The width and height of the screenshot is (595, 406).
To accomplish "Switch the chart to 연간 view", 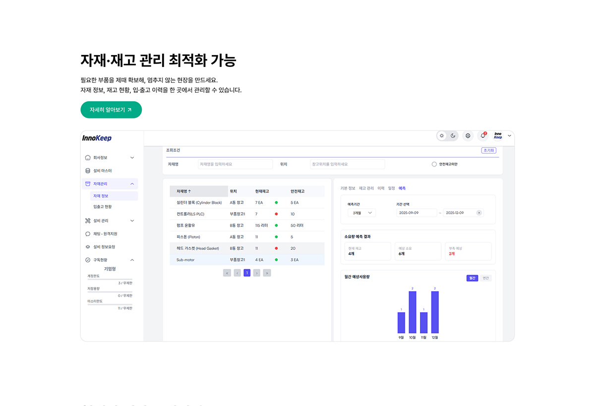I will (x=485, y=278).
